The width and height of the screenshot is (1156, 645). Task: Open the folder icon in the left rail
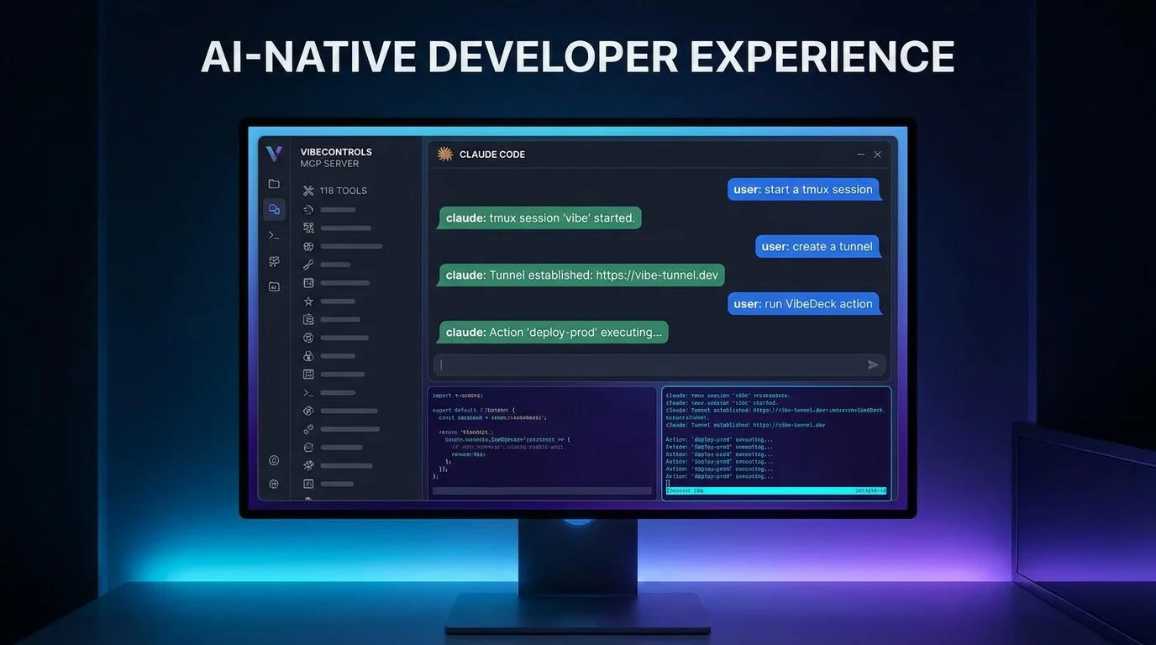click(274, 184)
